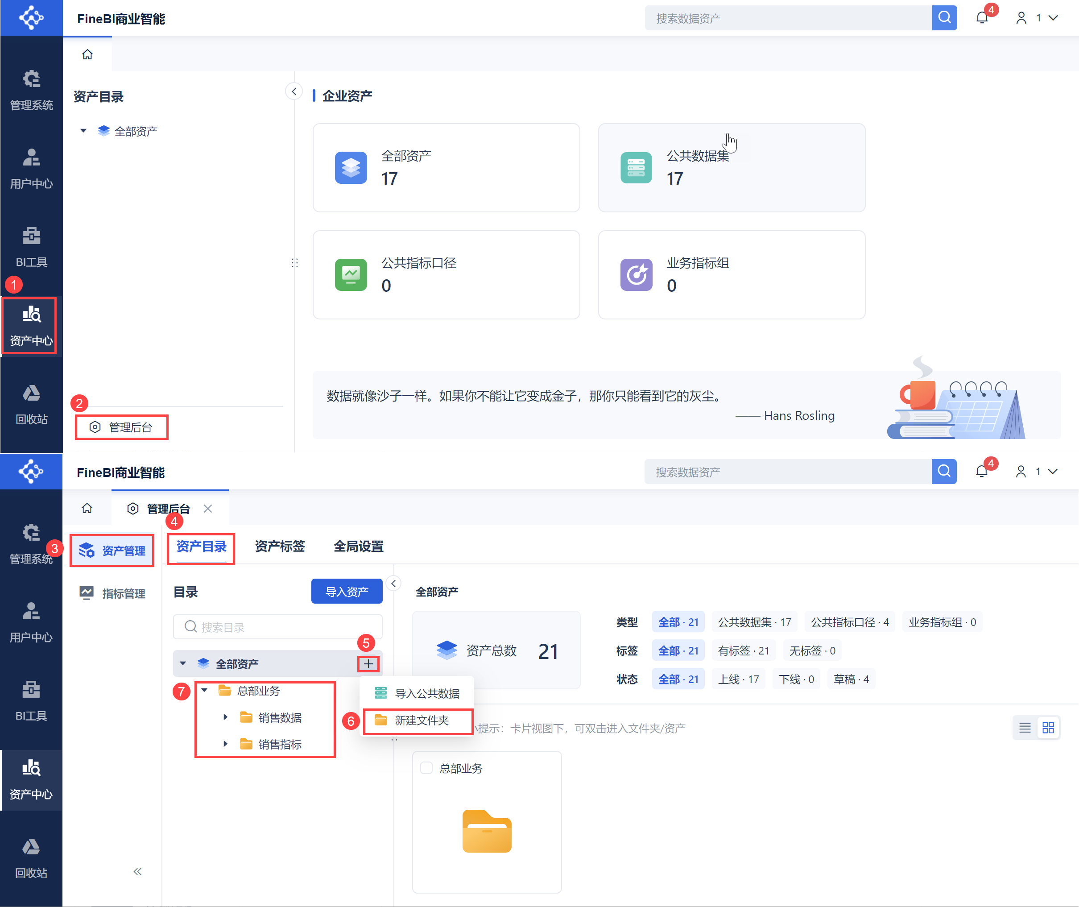Filter by 有标签 · 21
1079x907 pixels.
(x=743, y=651)
